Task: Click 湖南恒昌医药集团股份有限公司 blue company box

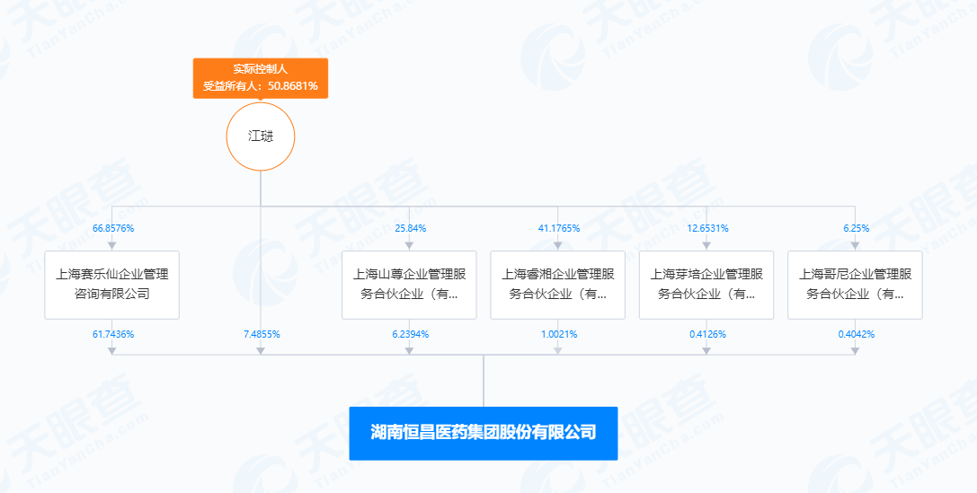Action: tap(484, 433)
